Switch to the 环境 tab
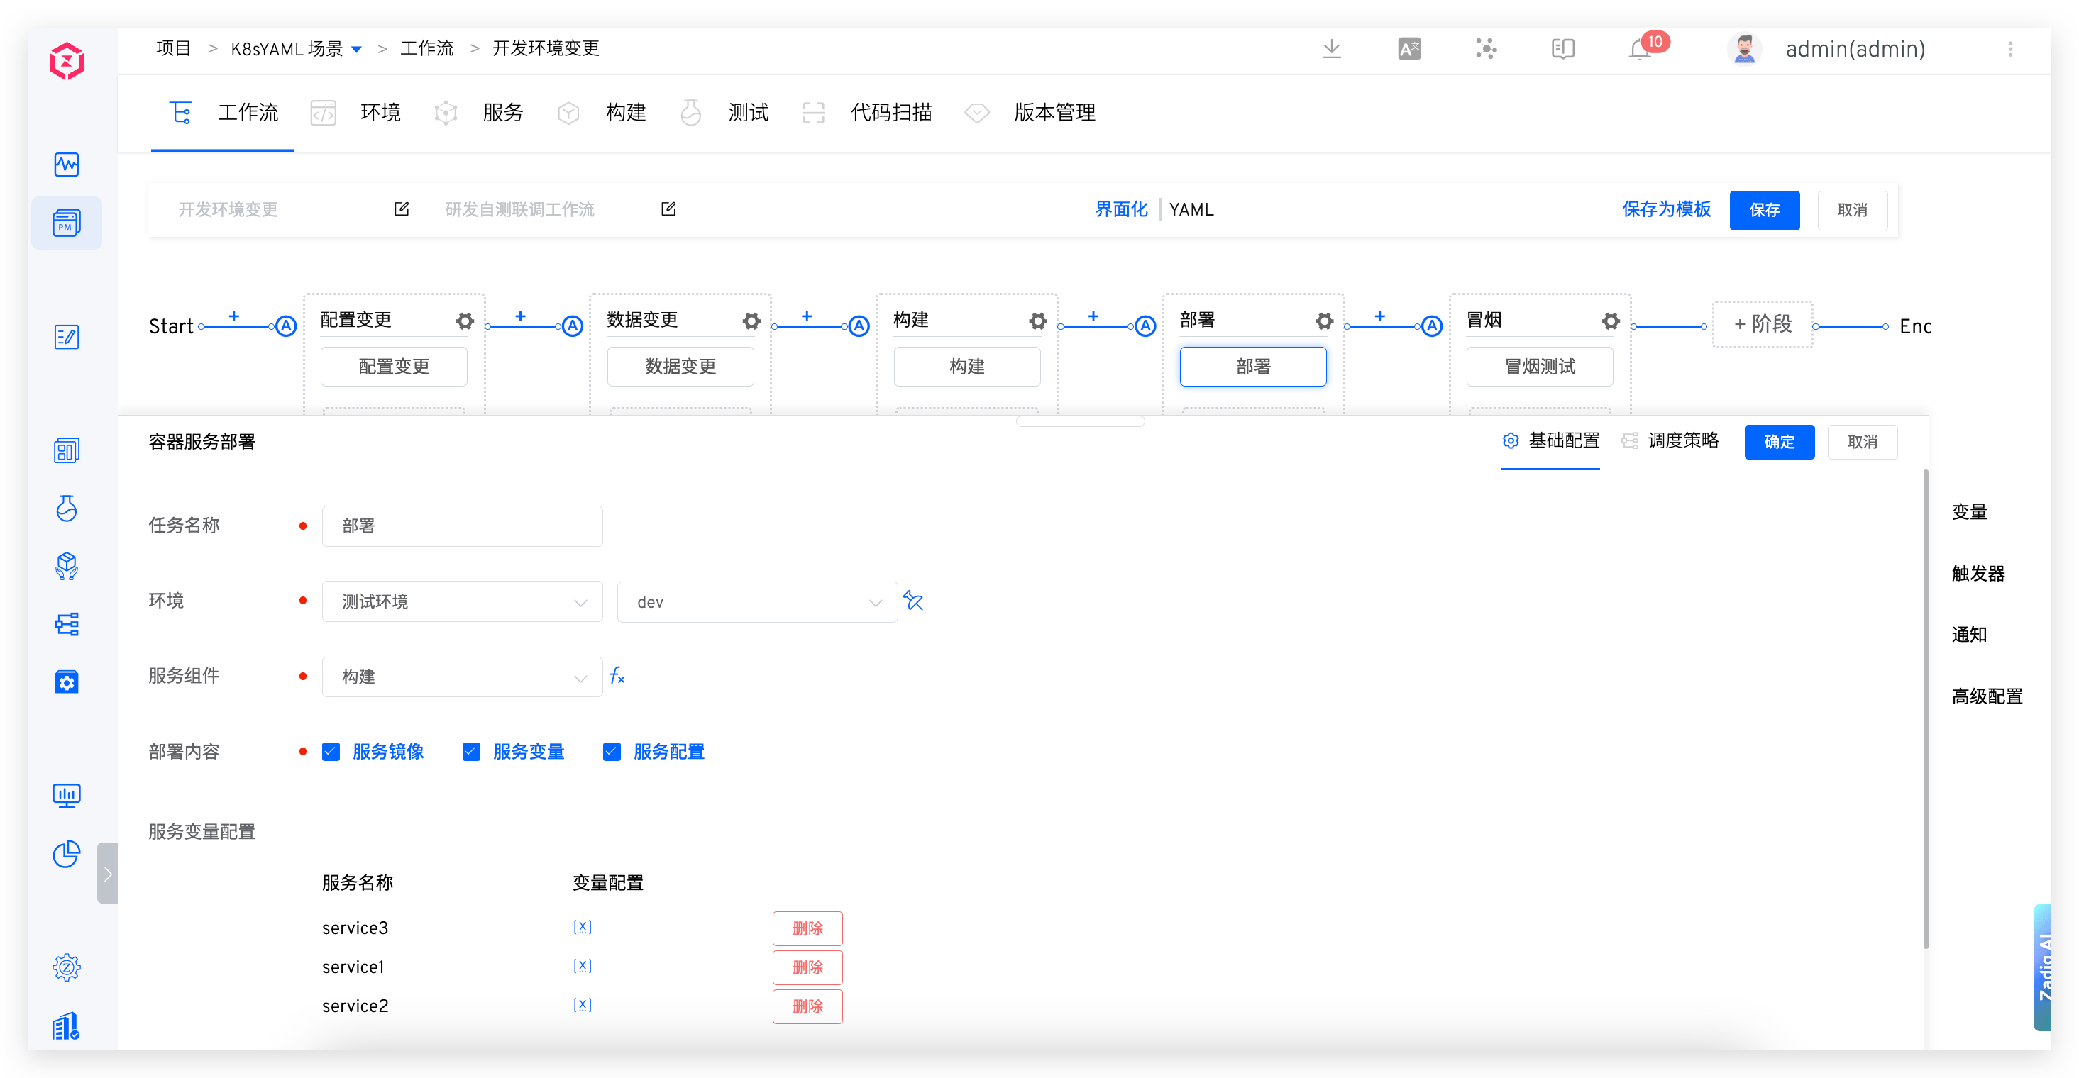2079x1078 pixels. pos(380,112)
